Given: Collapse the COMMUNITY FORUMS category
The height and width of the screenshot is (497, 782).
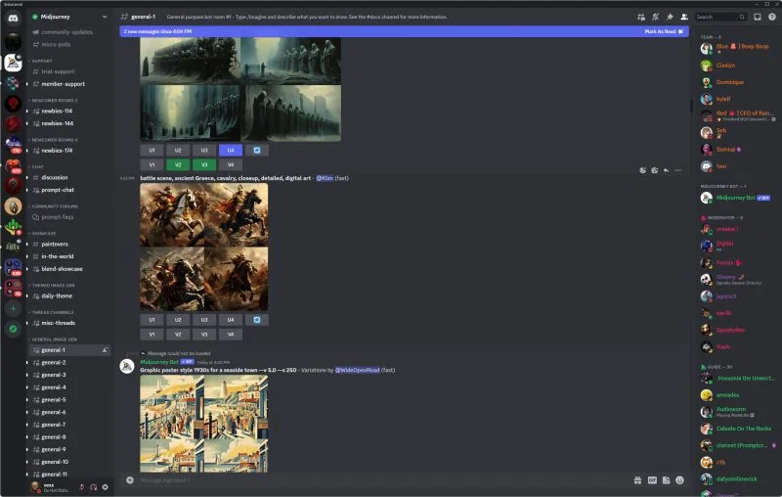Looking at the screenshot, I should pos(54,206).
